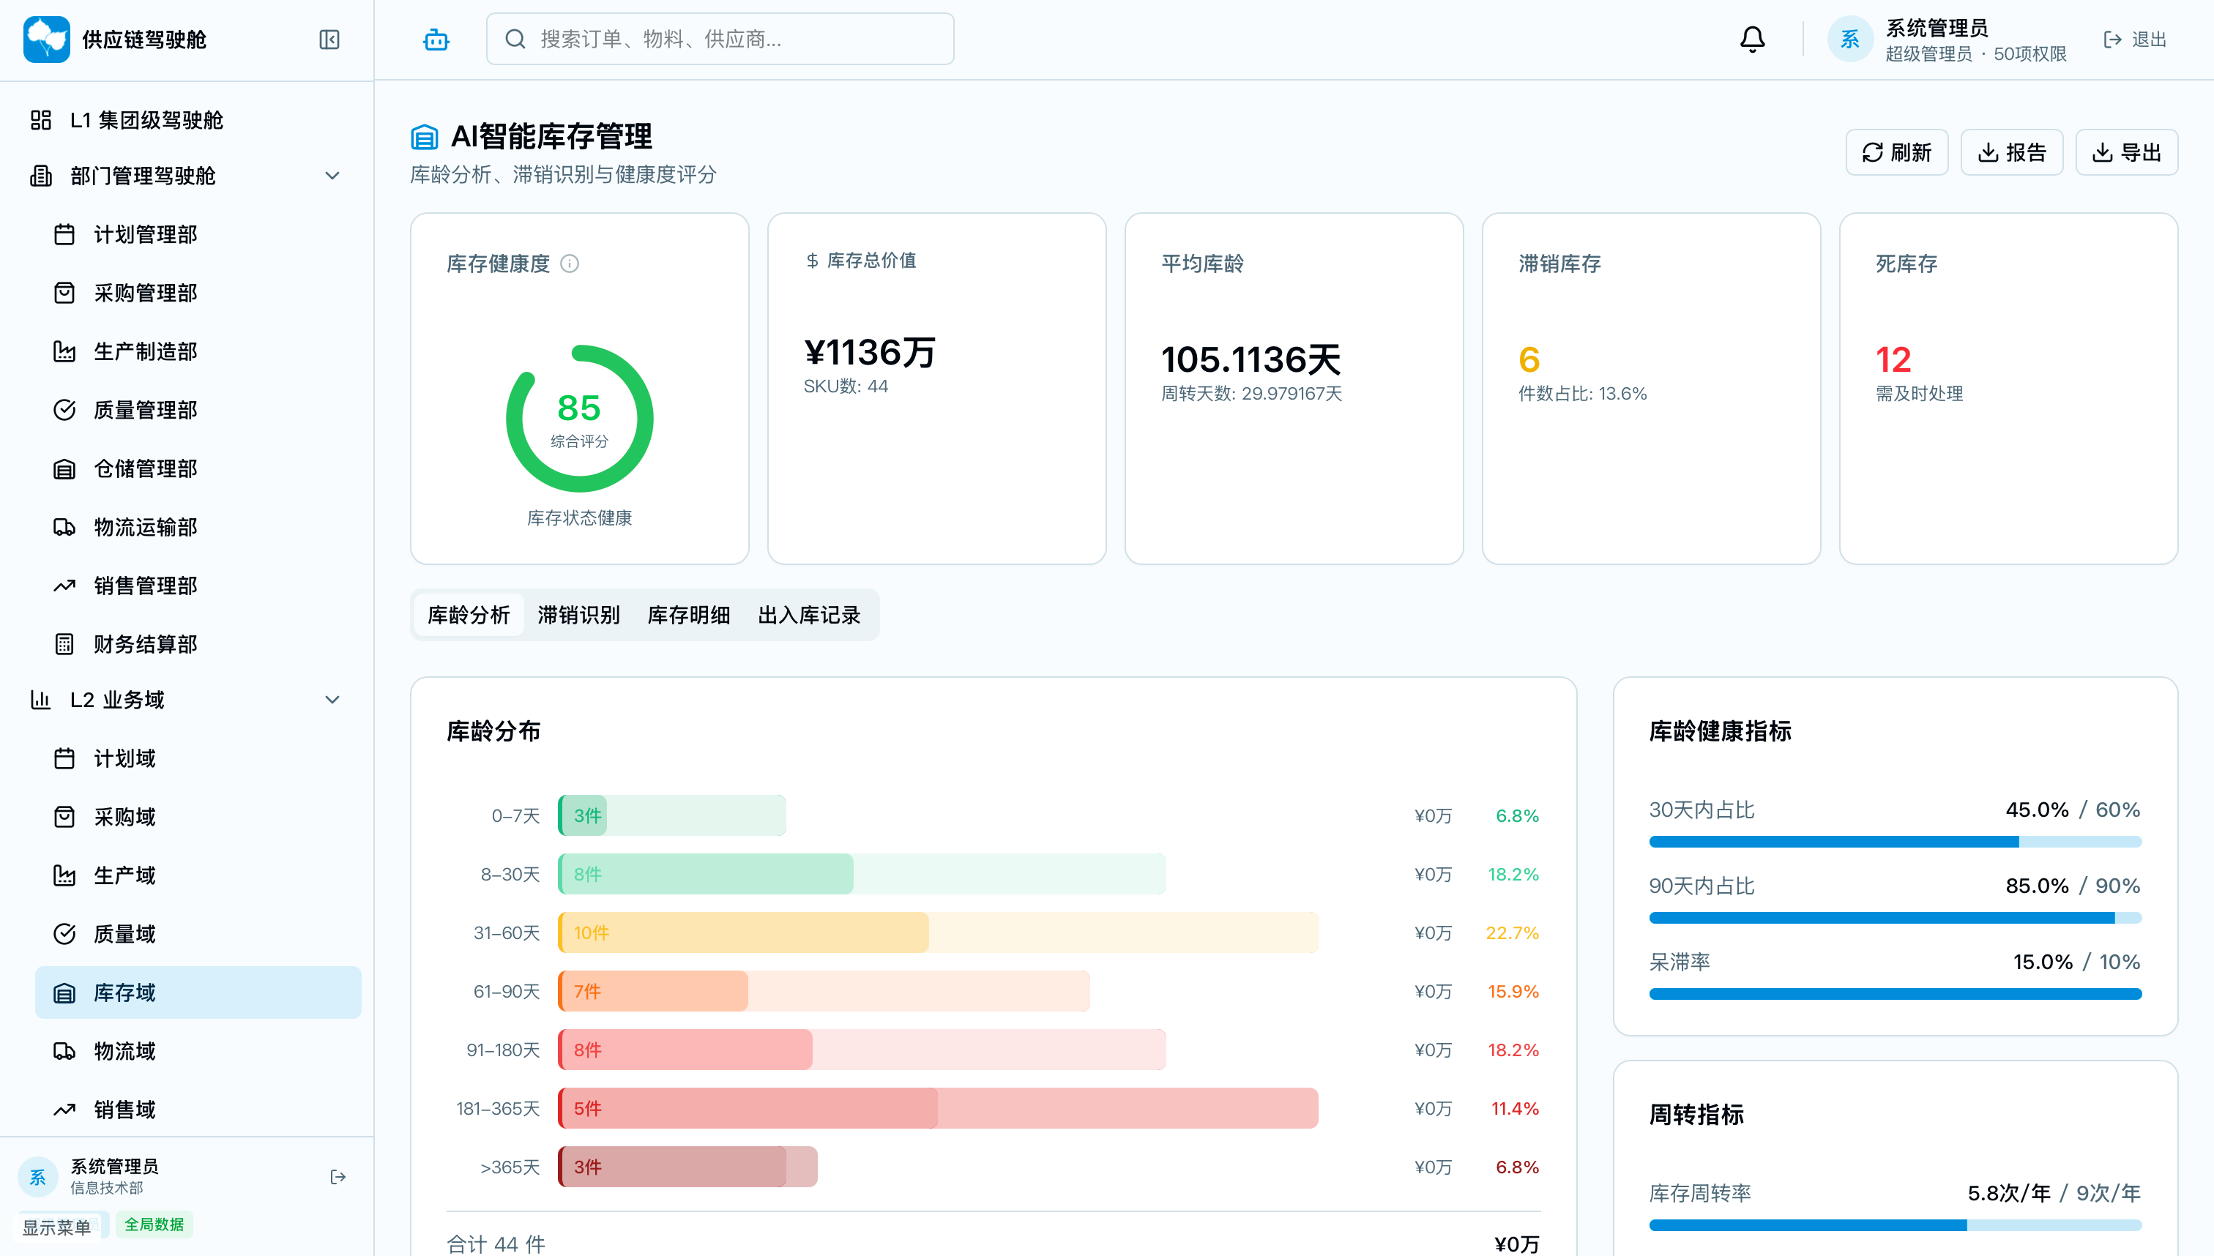
Task: Collapse the 部门管理驾驶舱 section chevron
Action: point(332,176)
